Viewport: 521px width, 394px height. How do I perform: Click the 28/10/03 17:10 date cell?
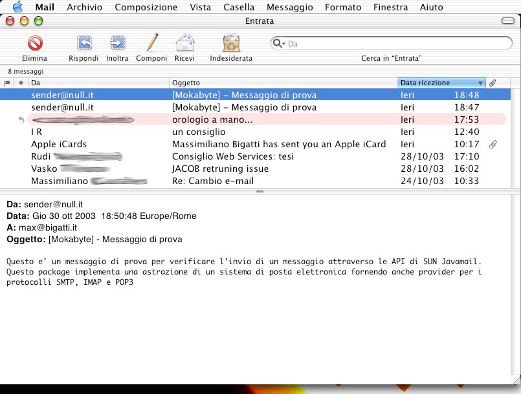[x=439, y=156]
